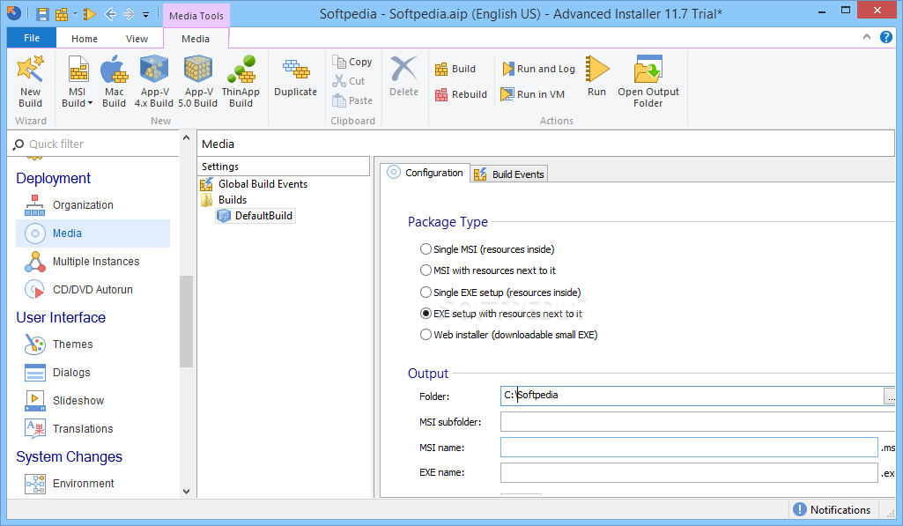
Task: Click the build dropdown arrow in title bar
Action: point(74,14)
